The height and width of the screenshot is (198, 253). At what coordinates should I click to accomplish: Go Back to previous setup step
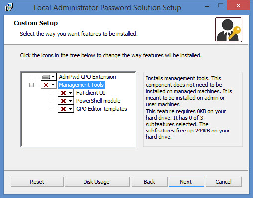coord(150,182)
